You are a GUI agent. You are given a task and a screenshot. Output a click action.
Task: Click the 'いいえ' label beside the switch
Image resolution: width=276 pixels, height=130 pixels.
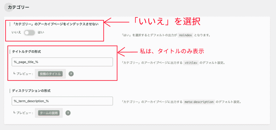[16, 33]
